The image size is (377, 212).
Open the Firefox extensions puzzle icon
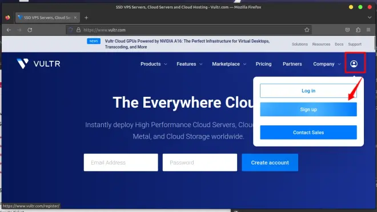[358, 30]
